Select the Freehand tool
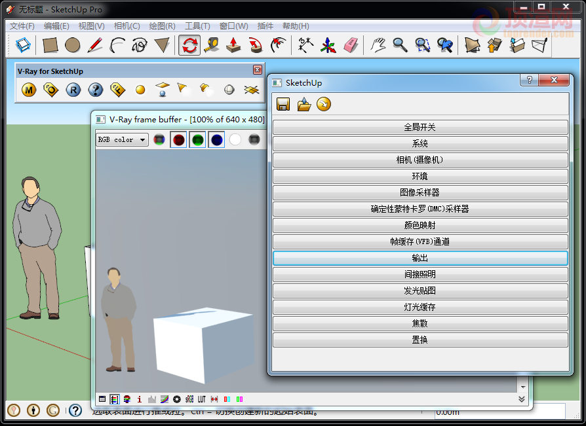The height and width of the screenshot is (426, 586). (140, 45)
